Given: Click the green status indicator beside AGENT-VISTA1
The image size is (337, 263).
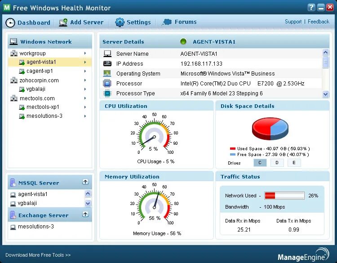Looking at the screenshot, I should 183,41.
